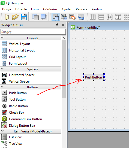Image resolution: width=129 pixels, height=148 pixels.
Task: Select the Push Button label
Action: (18, 93)
